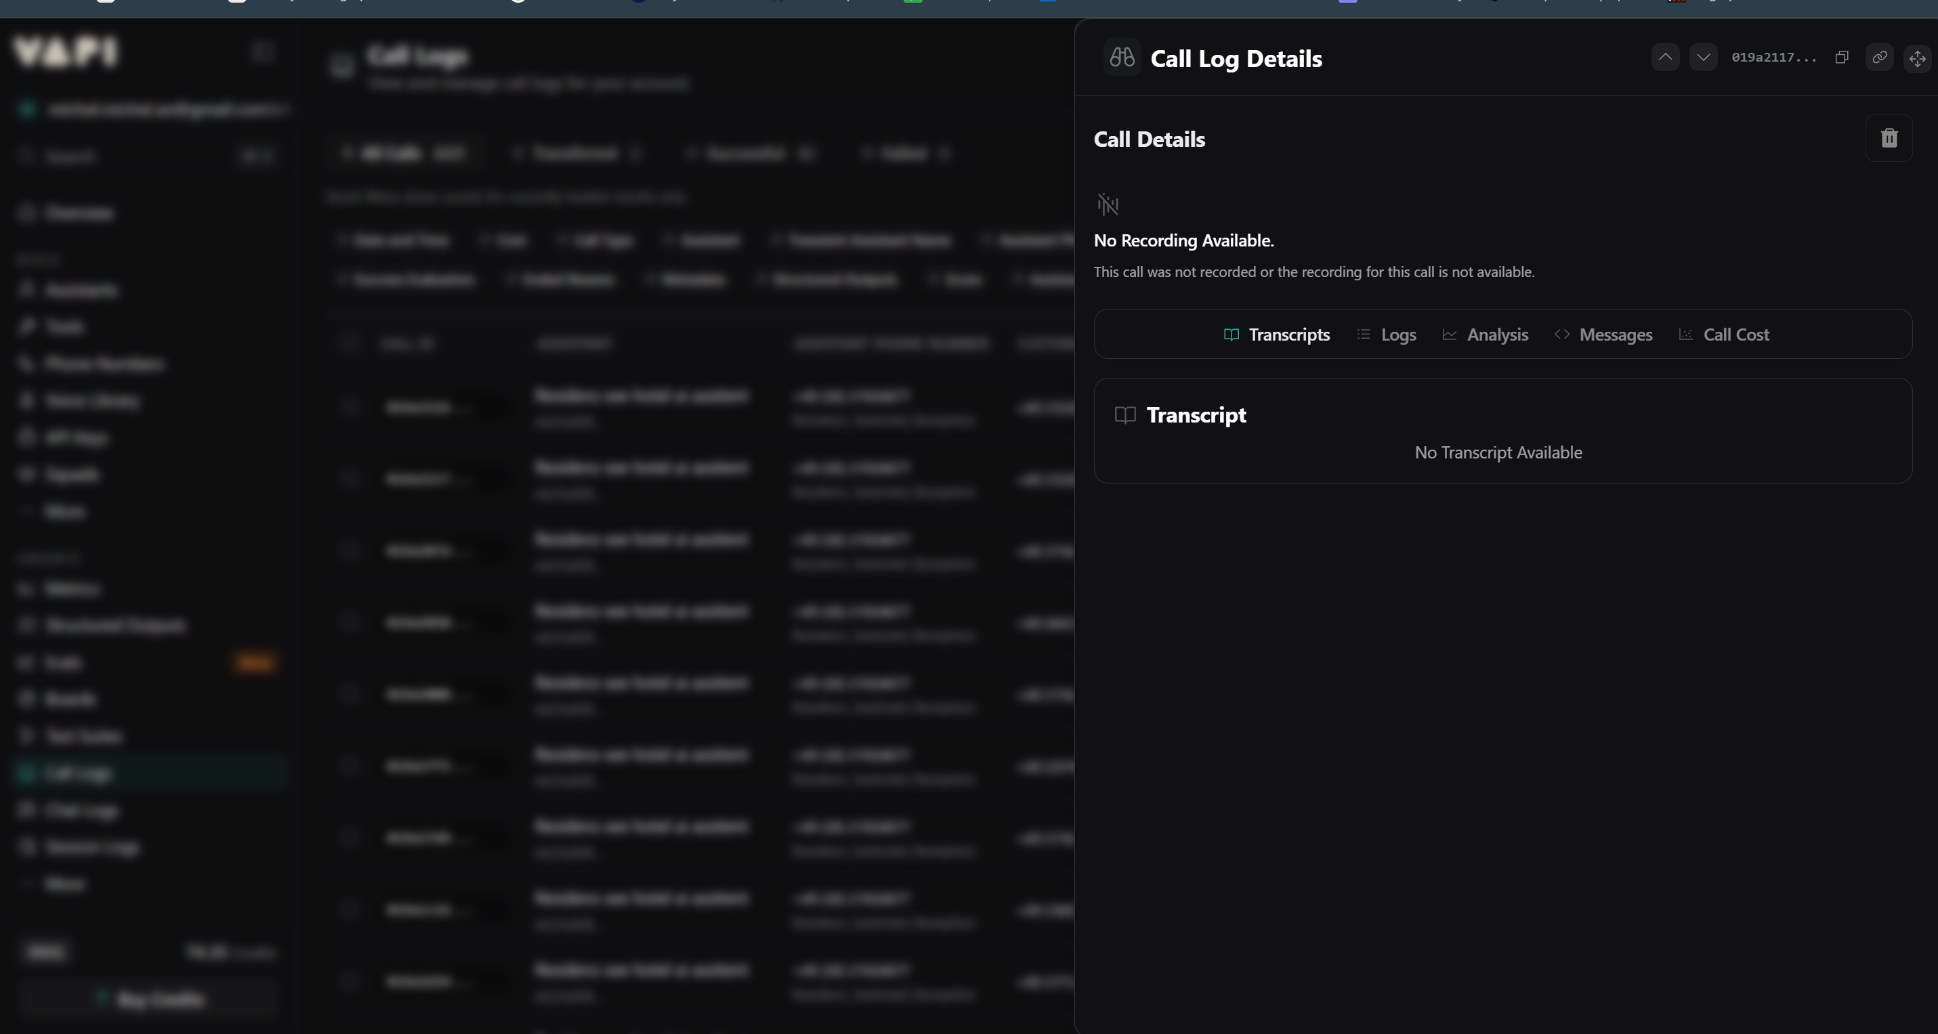
Task: Show the Call Cost tab
Action: pos(1723,335)
